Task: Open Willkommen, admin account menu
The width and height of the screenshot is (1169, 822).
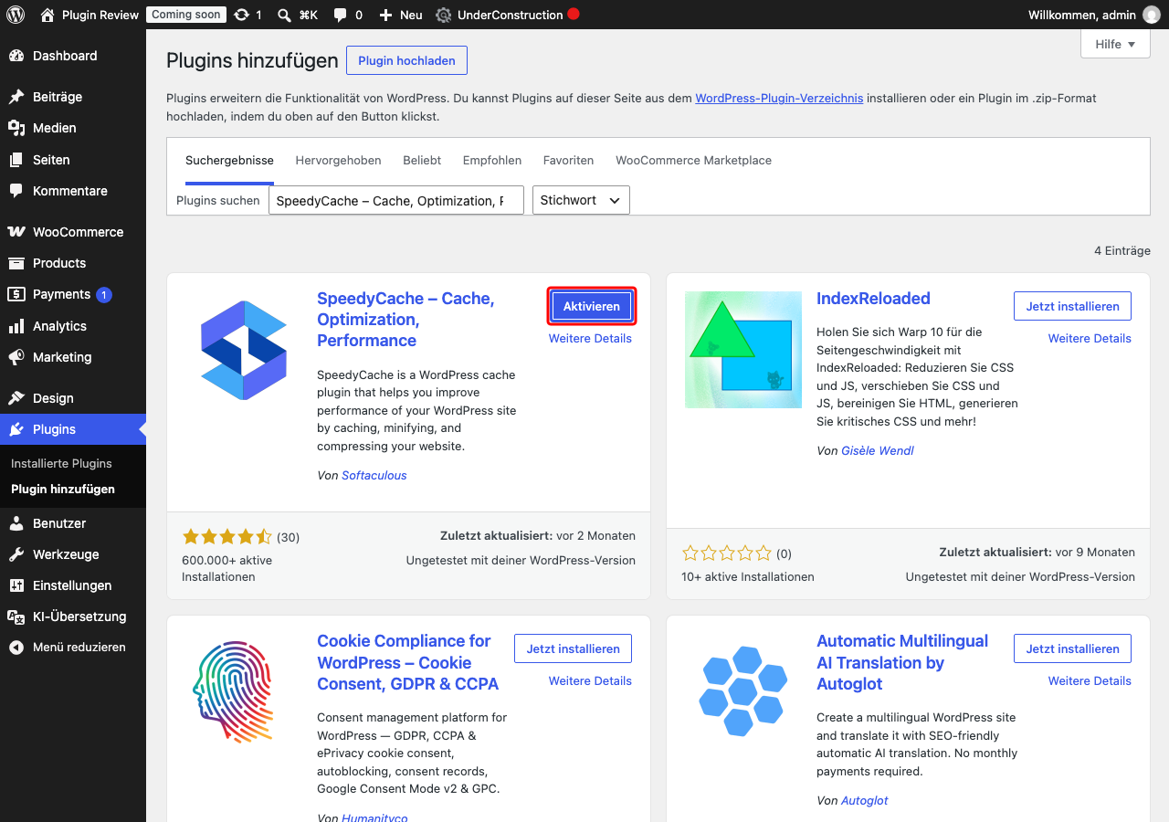Action: (x=1094, y=15)
